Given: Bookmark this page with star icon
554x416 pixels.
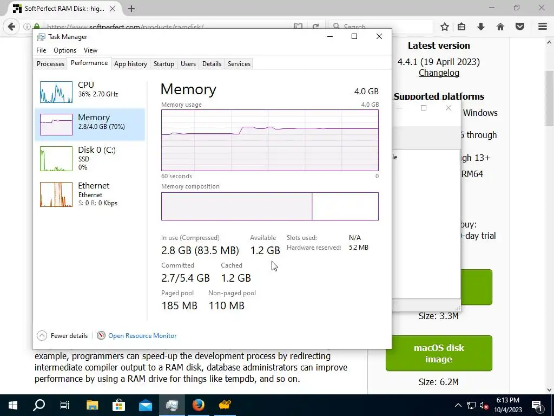Looking at the screenshot, I should pos(445,27).
